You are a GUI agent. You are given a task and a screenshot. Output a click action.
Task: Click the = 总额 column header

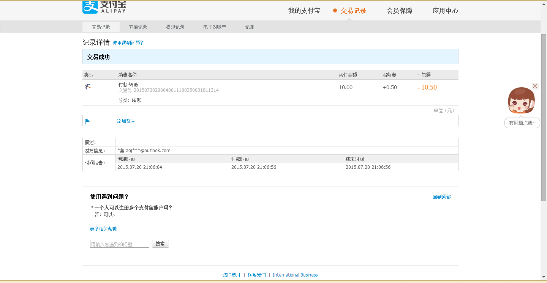click(424, 75)
